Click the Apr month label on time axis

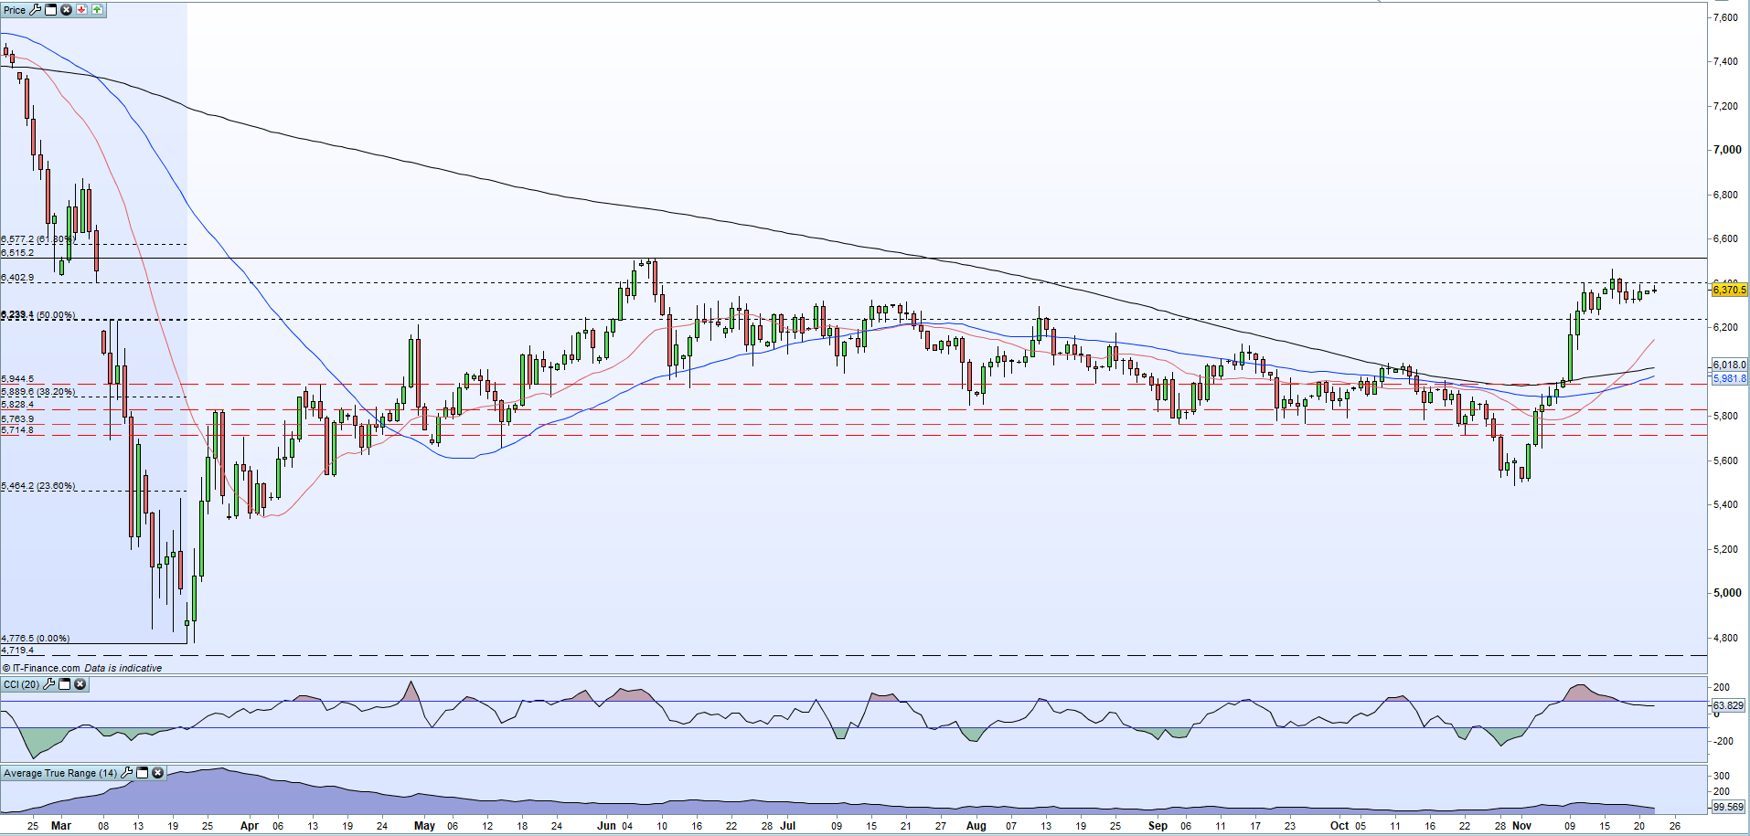pos(249,825)
